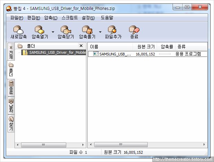Open the dropdown arrow next to 압축풀기
This screenshot has height=162, width=214.
coord(100,32)
